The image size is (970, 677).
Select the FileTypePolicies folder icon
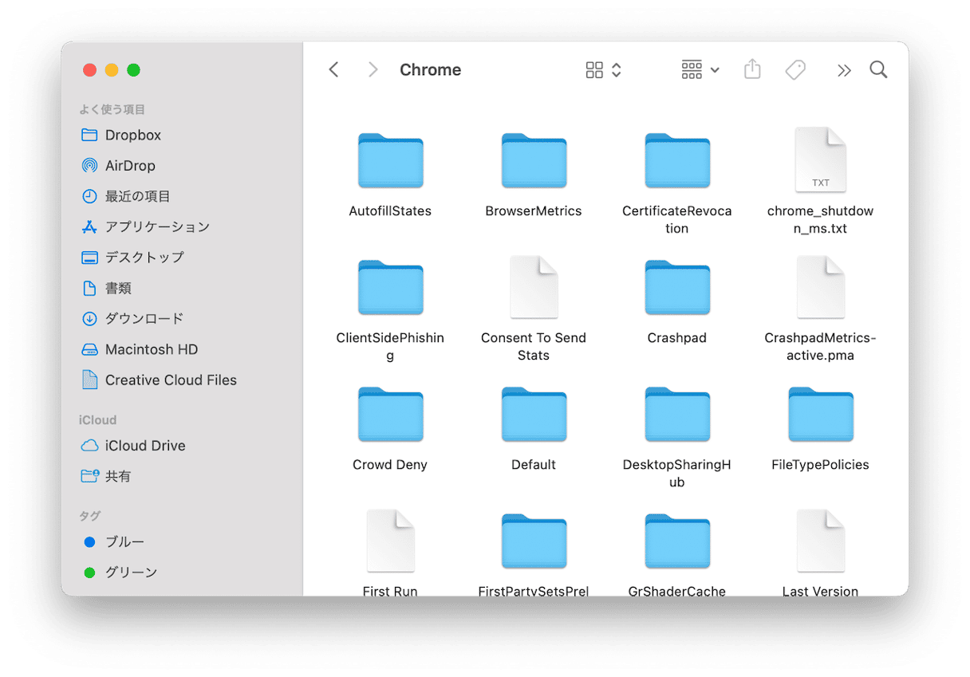point(821,414)
